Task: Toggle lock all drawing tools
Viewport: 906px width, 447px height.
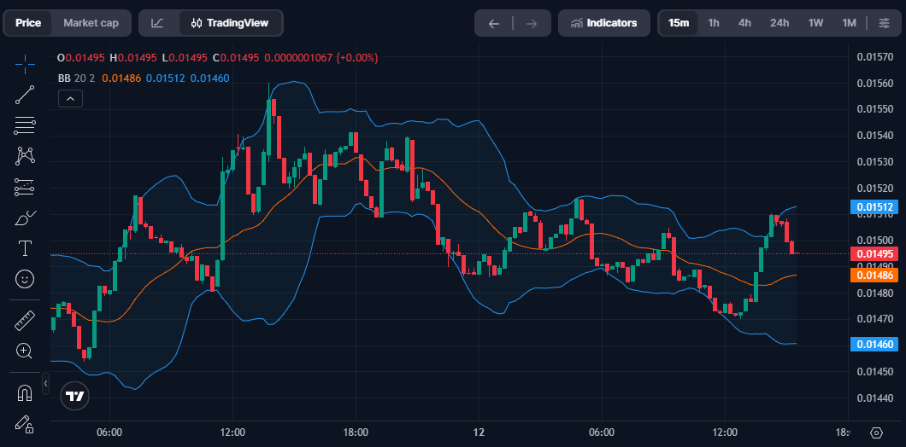Action: coord(25,423)
